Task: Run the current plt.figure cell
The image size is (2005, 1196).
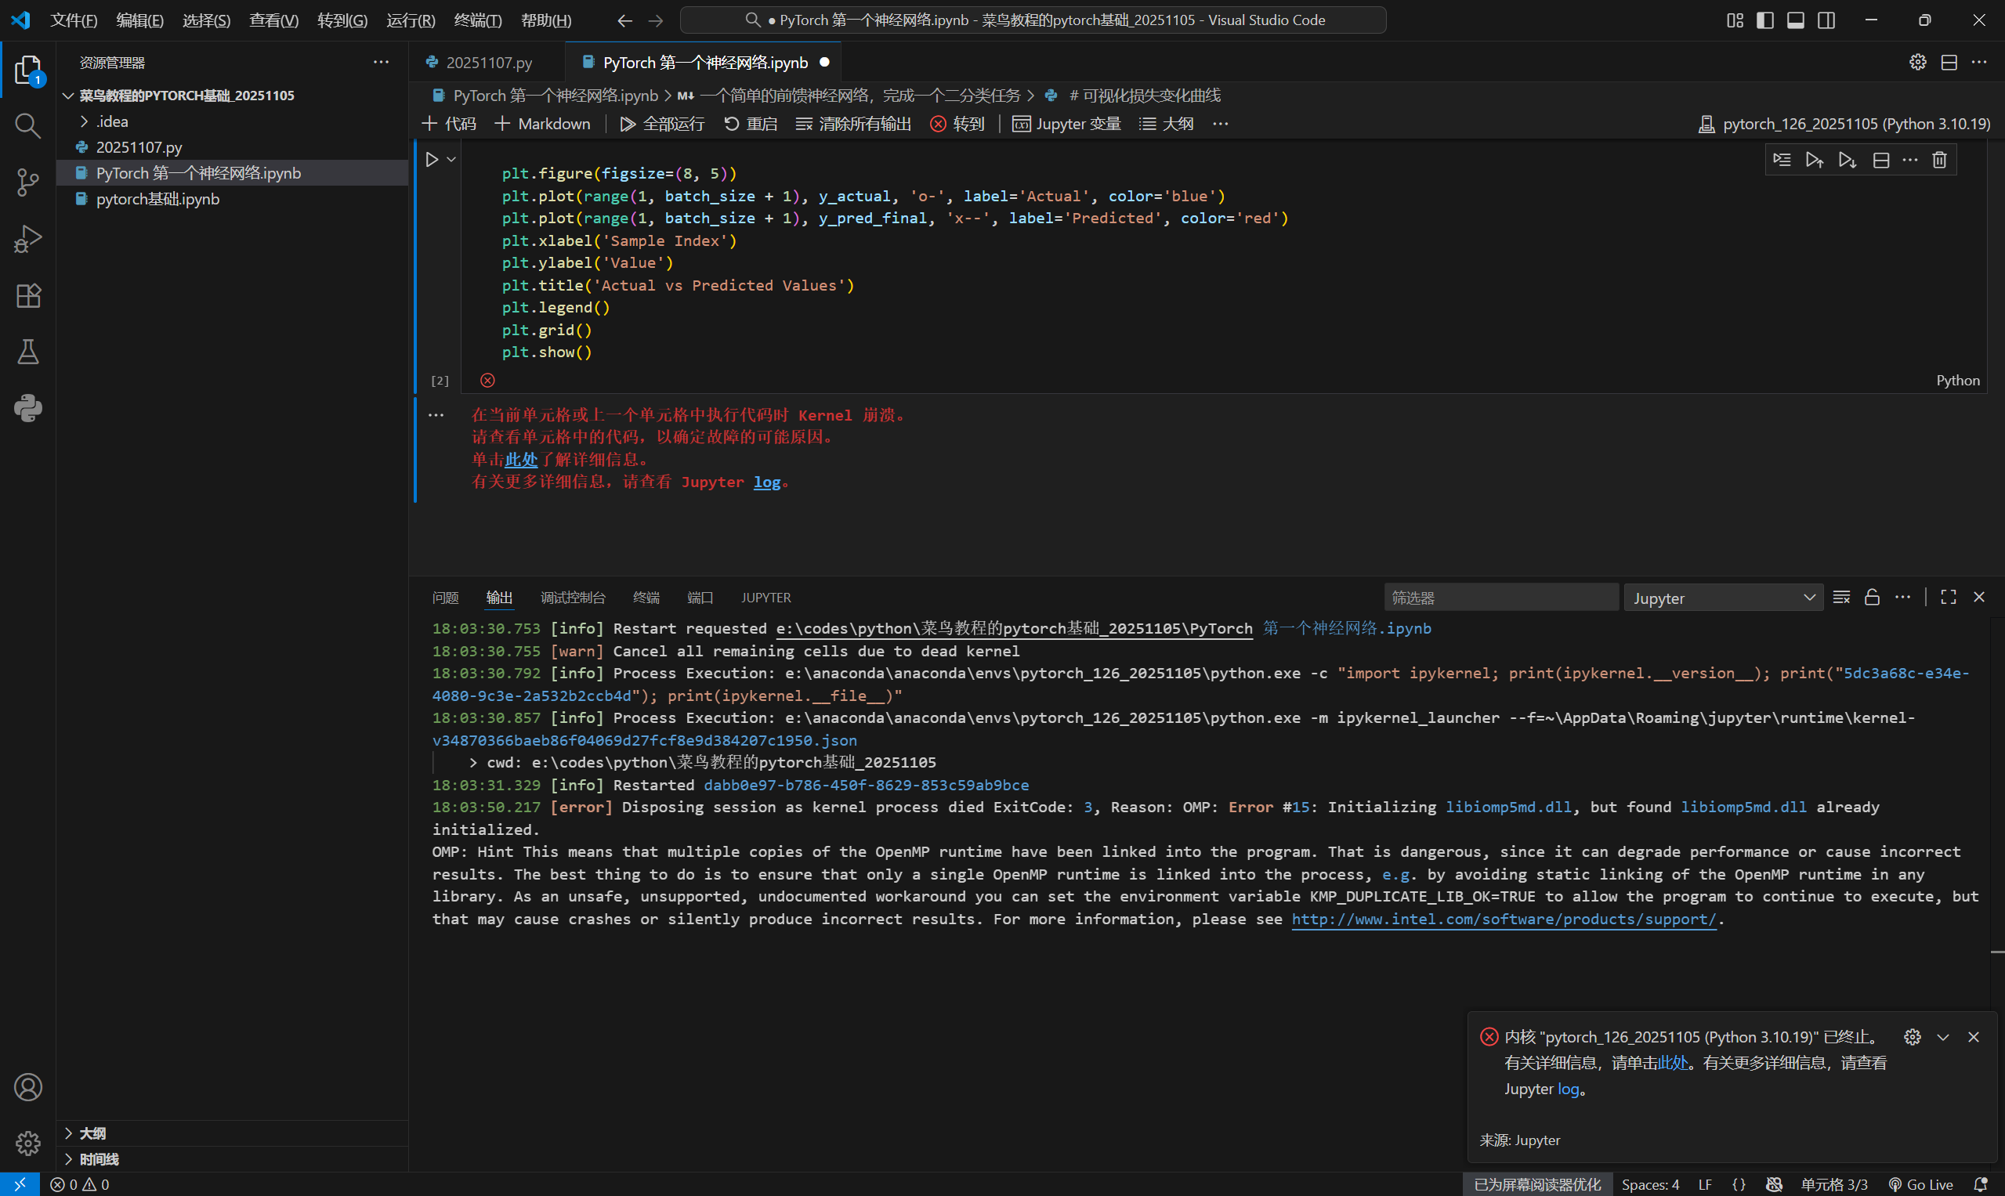Action: [x=432, y=159]
